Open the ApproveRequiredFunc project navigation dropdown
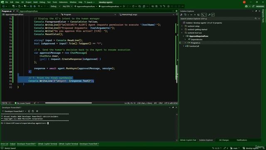Image resolution: width=266 pixels, height=150 pixels. coord(30,15)
